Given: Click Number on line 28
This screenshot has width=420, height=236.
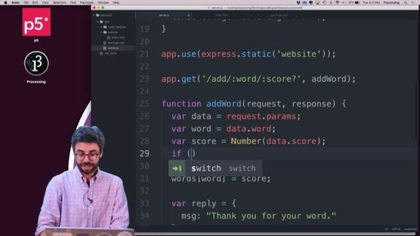Looking at the screenshot, I should pyautogui.click(x=246, y=142).
